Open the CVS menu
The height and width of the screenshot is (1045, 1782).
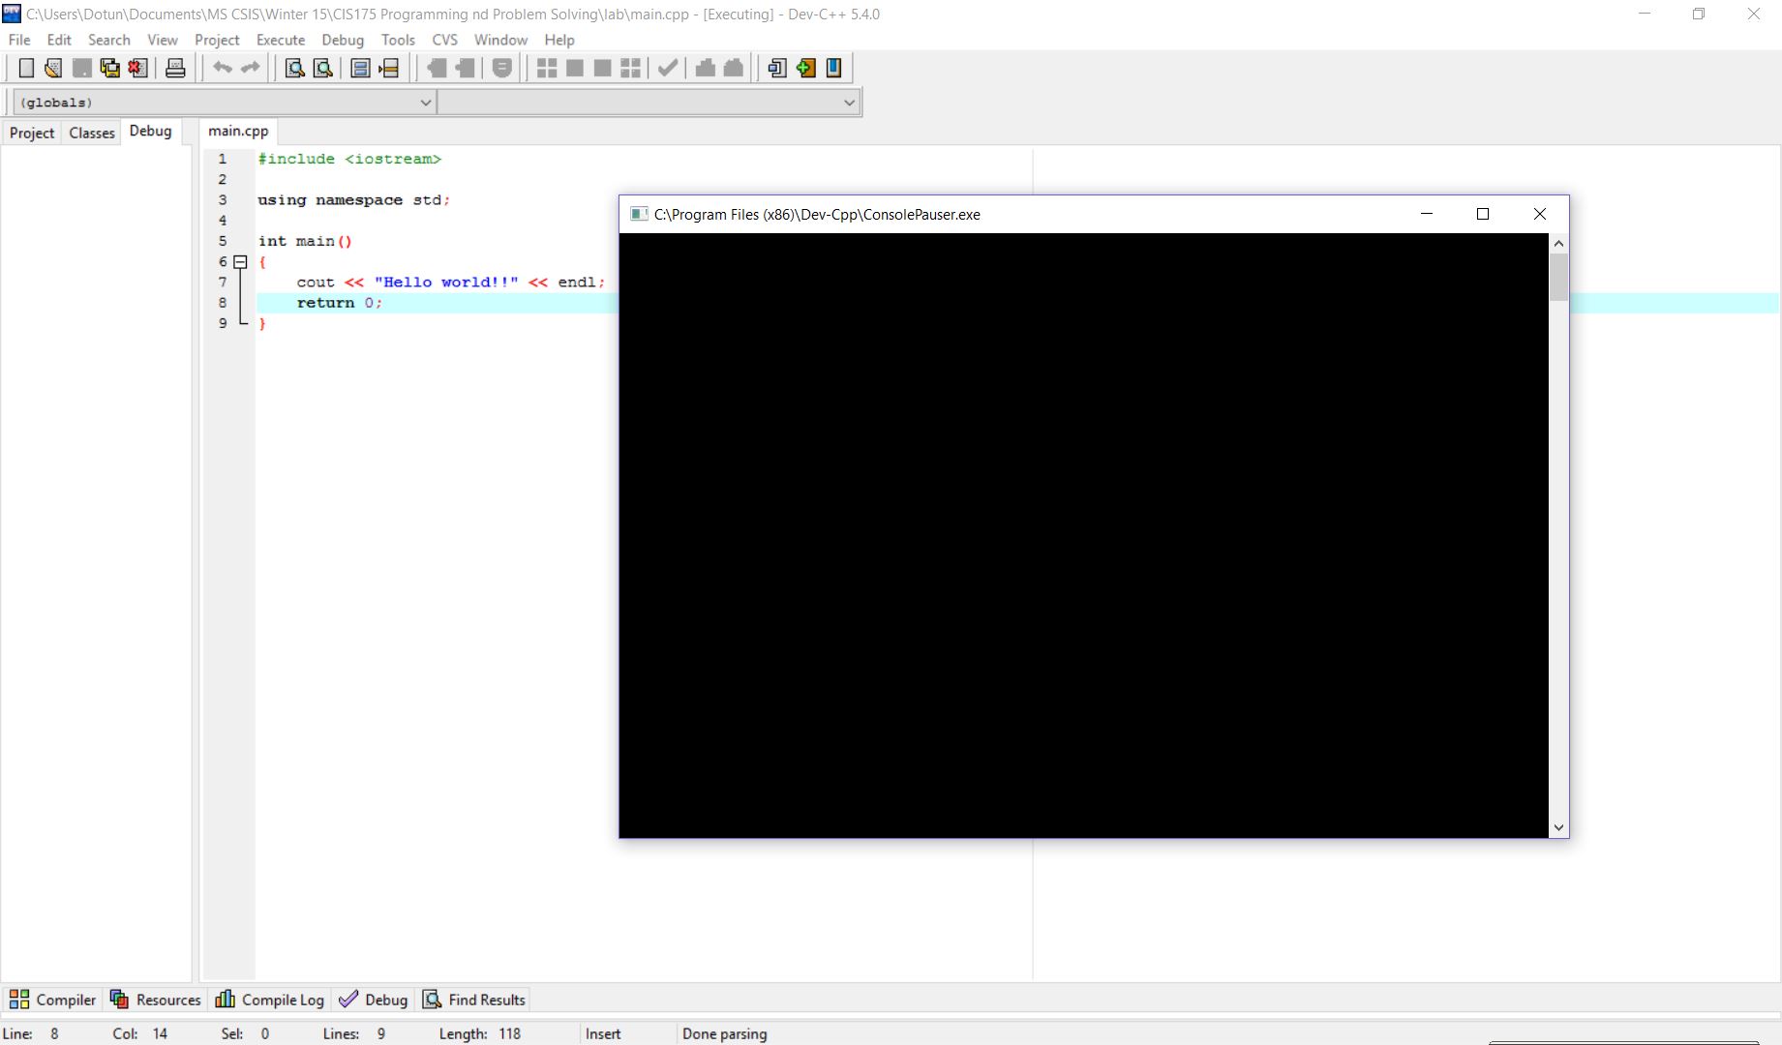click(x=444, y=40)
